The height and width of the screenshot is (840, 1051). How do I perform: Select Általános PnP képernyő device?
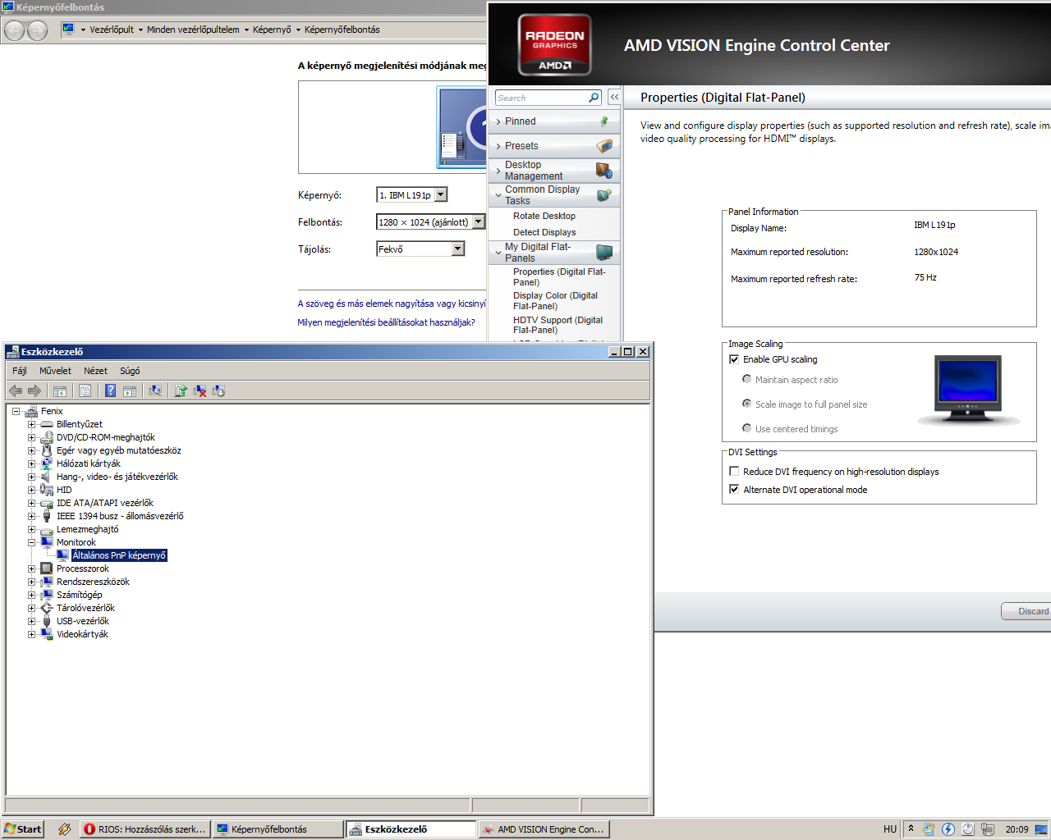tap(119, 555)
